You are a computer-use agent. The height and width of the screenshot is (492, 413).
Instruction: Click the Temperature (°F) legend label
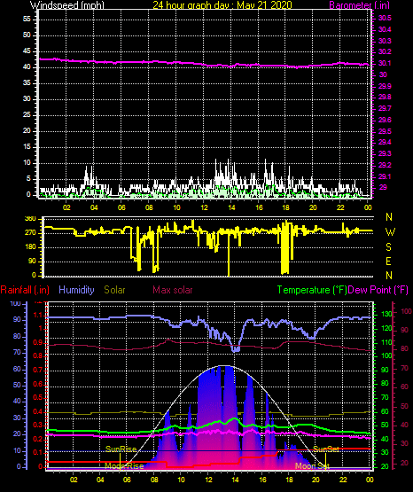312,290
